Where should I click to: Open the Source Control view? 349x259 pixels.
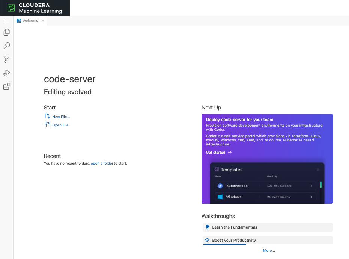tap(7, 59)
